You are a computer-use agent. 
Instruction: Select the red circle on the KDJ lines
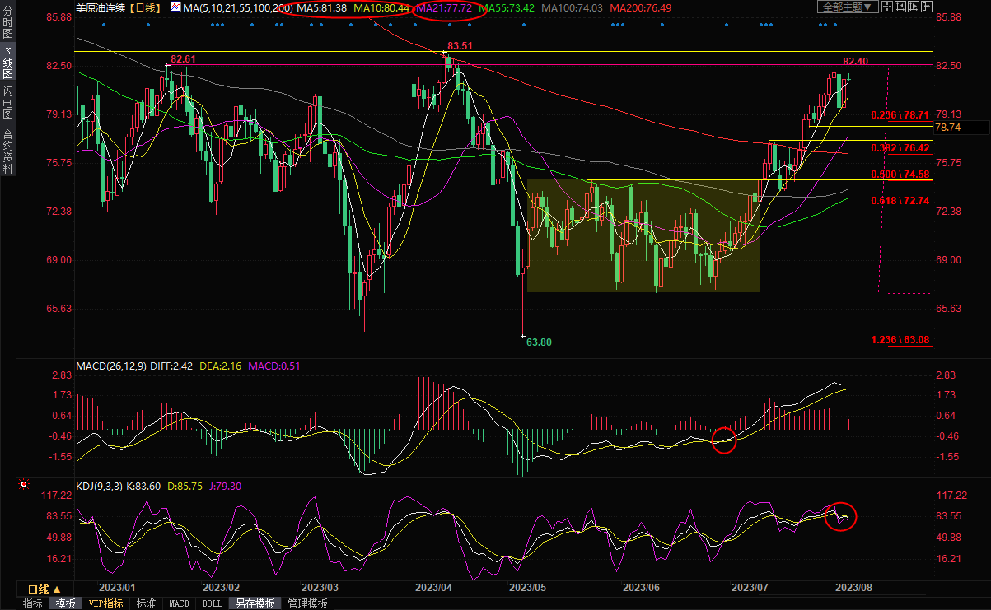[x=841, y=516]
